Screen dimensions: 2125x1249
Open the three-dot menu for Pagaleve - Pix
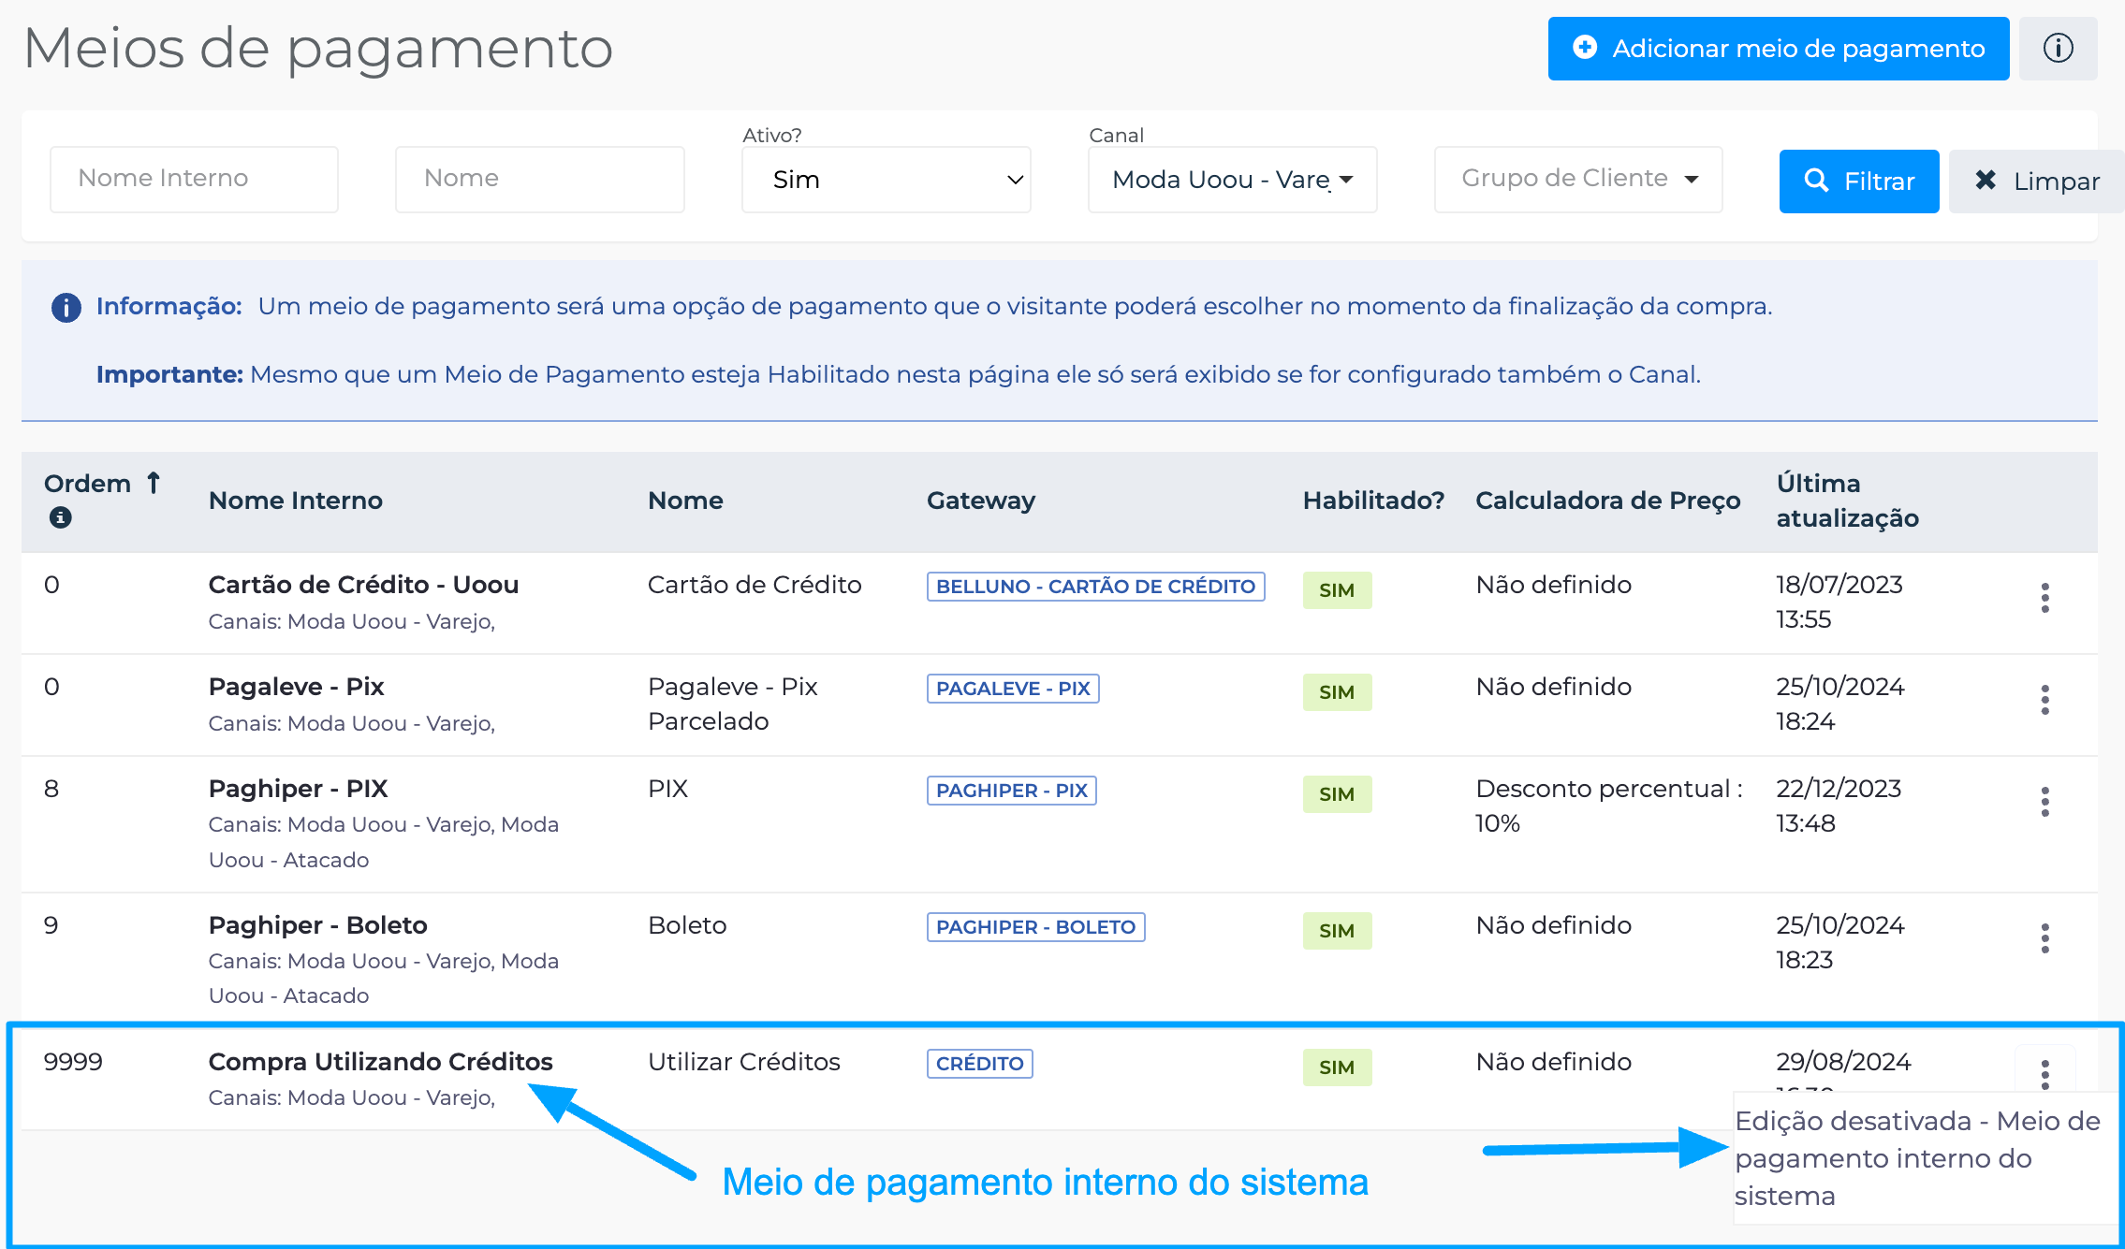(2044, 700)
